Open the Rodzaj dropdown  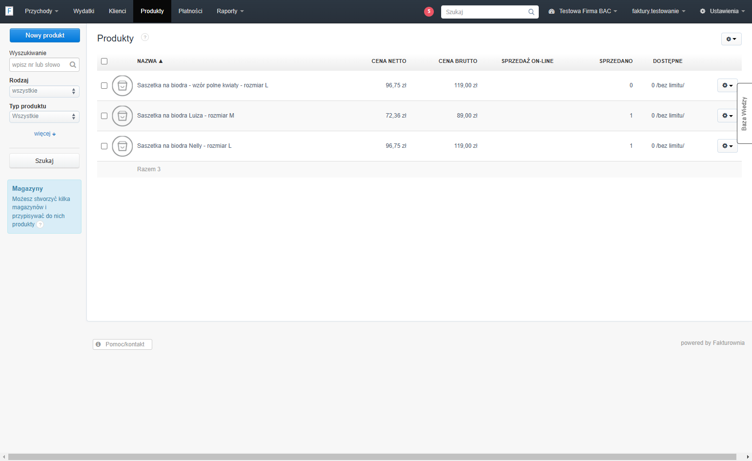coord(44,91)
